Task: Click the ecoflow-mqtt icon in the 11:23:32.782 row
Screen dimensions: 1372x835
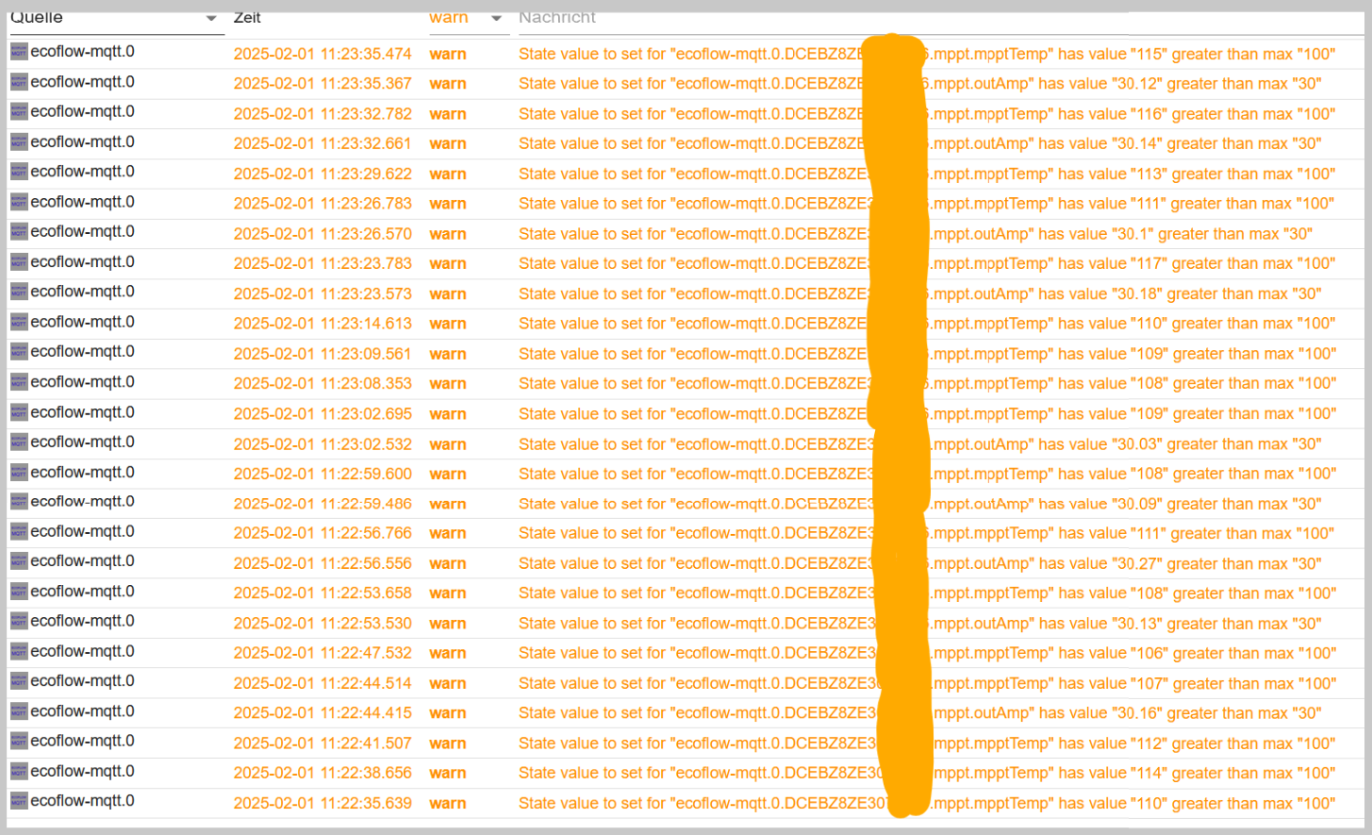Action: coord(19,112)
